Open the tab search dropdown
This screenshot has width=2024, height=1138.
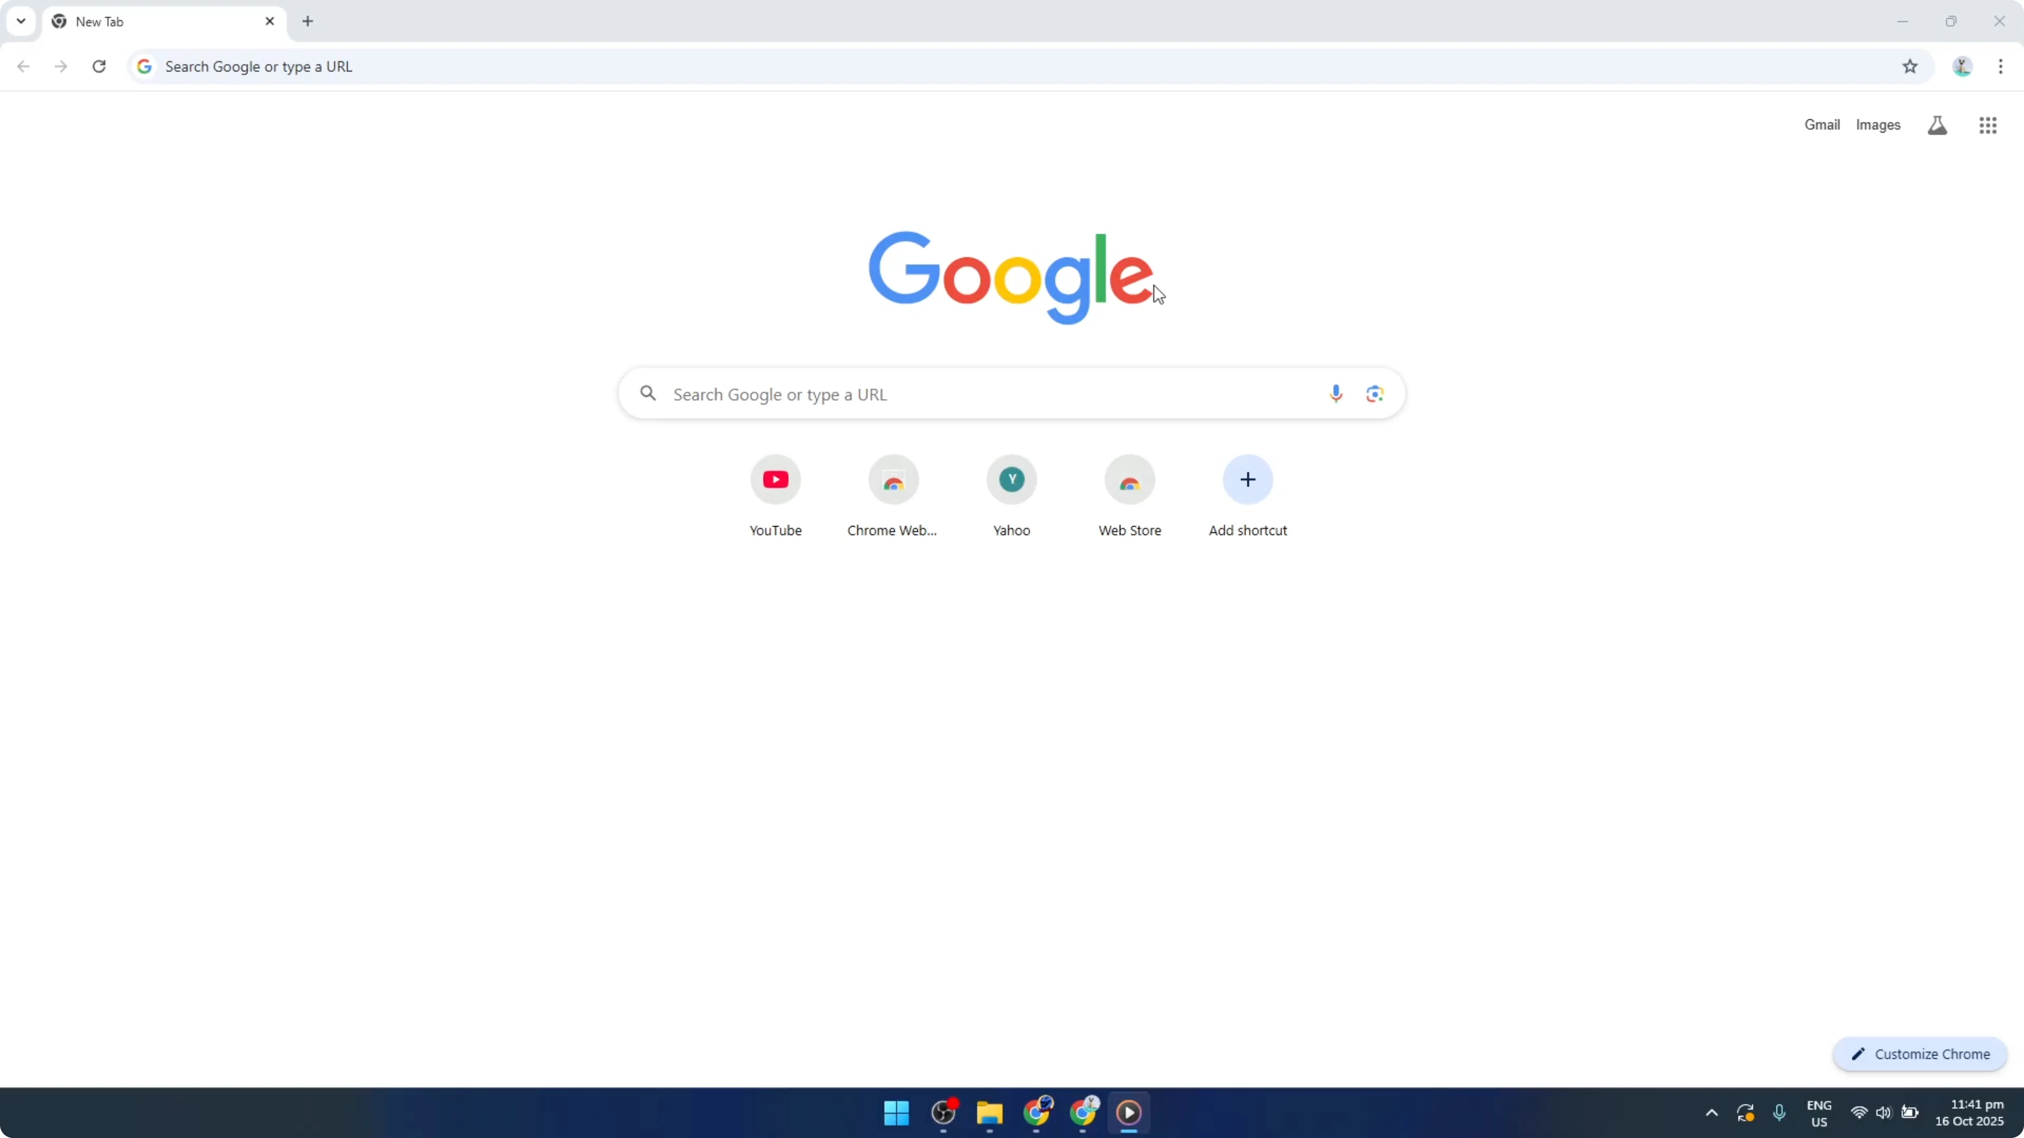click(20, 21)
